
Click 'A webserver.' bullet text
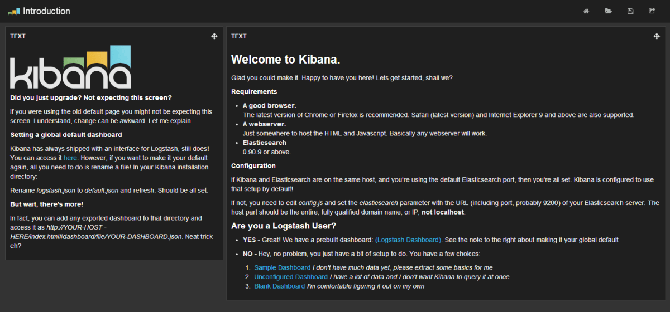tap(264, 124)
